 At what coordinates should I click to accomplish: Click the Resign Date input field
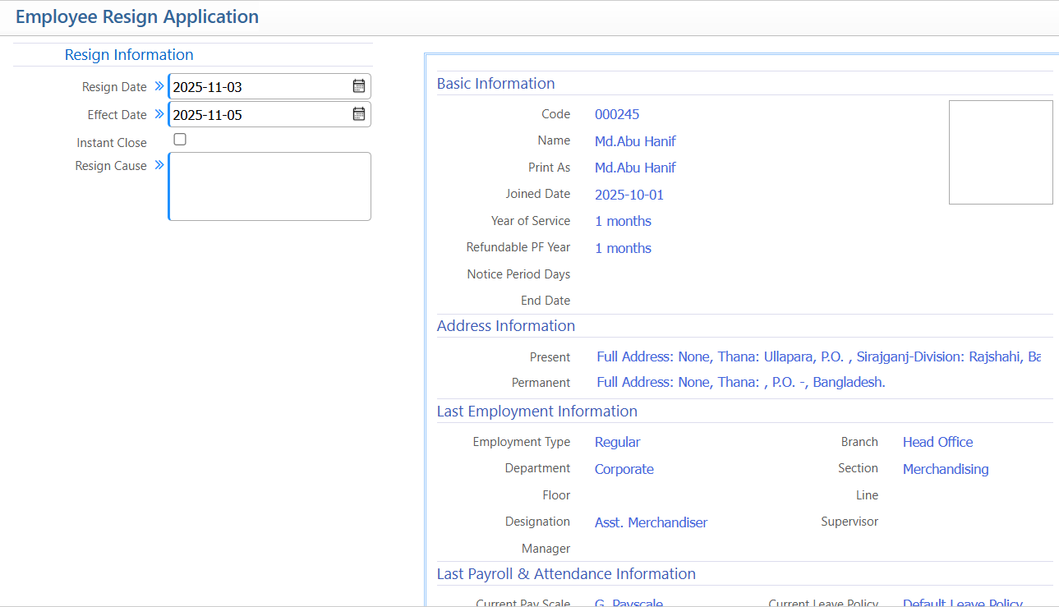click(259, 86)
